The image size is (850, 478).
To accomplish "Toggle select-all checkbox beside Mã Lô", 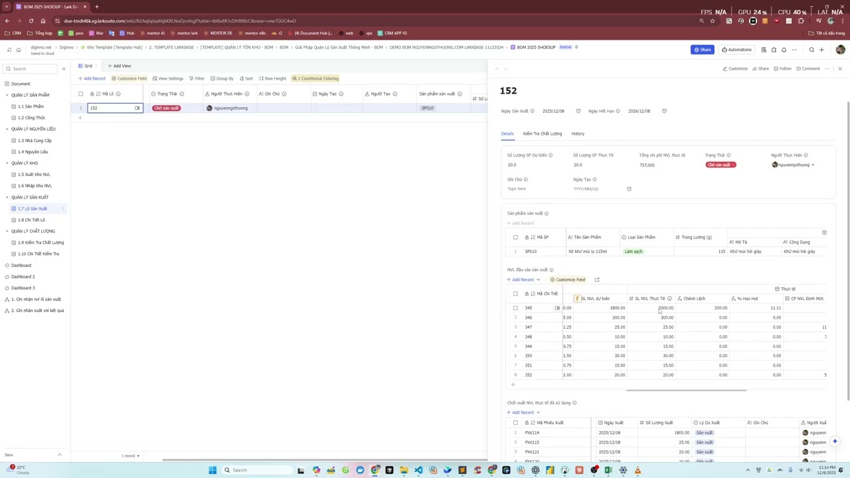I will pos(81,94).
